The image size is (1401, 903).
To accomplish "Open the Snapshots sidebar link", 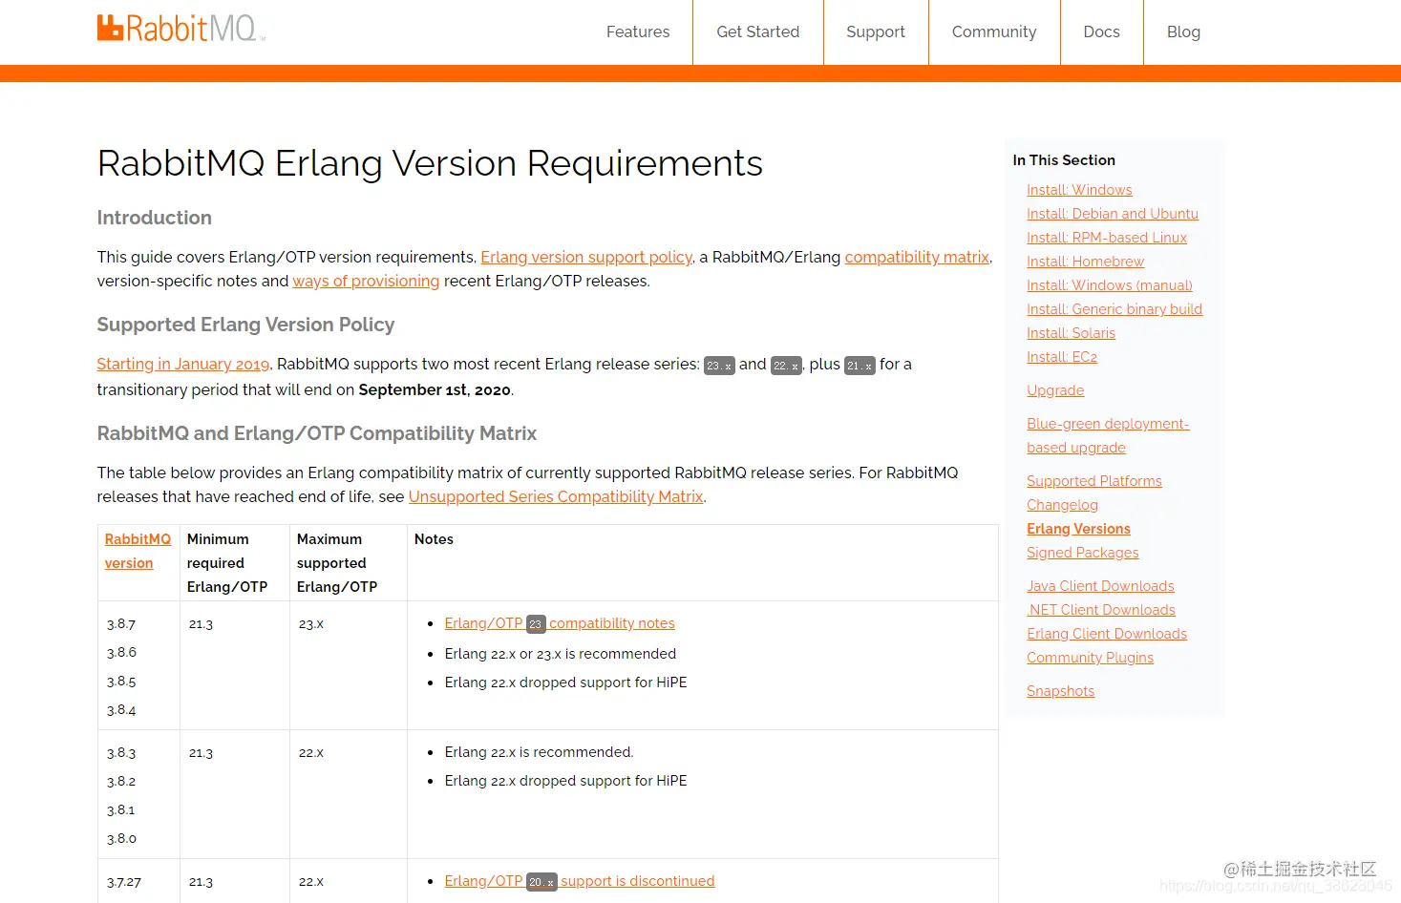I will coord(1060,691).
